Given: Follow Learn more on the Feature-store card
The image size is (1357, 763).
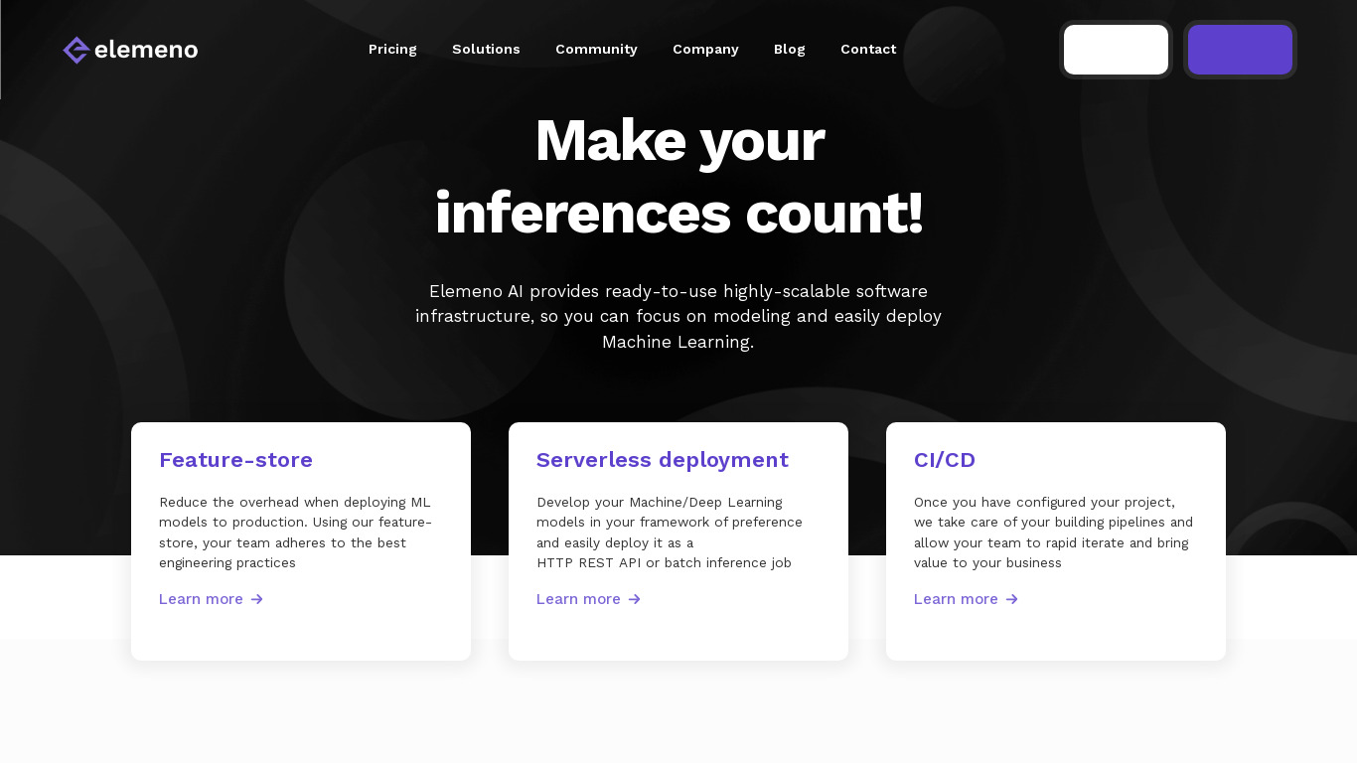Looking at the screenshot, I should pos(211,599).
